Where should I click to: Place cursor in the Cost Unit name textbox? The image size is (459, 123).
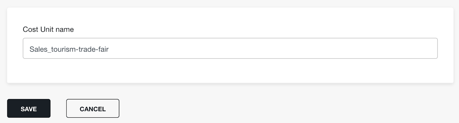[x=230, y=48]
